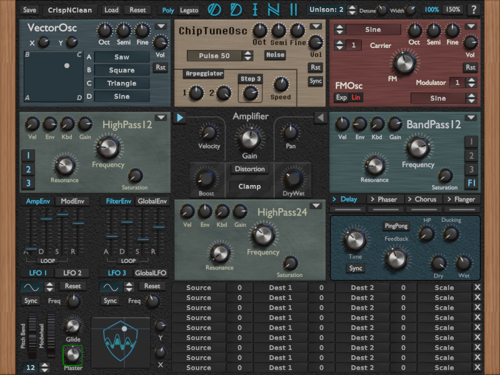Toggle PingPong in Delay effect
This screenshot has width=500, height=375.
click(x=396, y=226)
